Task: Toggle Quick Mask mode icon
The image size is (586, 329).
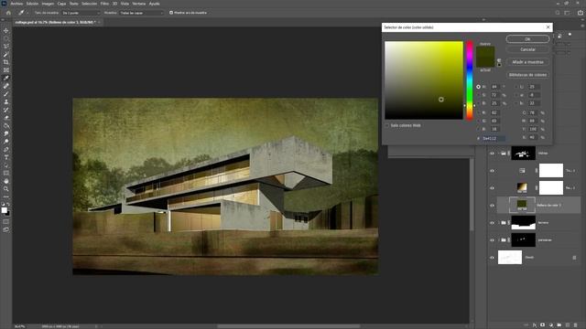Action: (x=6, y=222)
